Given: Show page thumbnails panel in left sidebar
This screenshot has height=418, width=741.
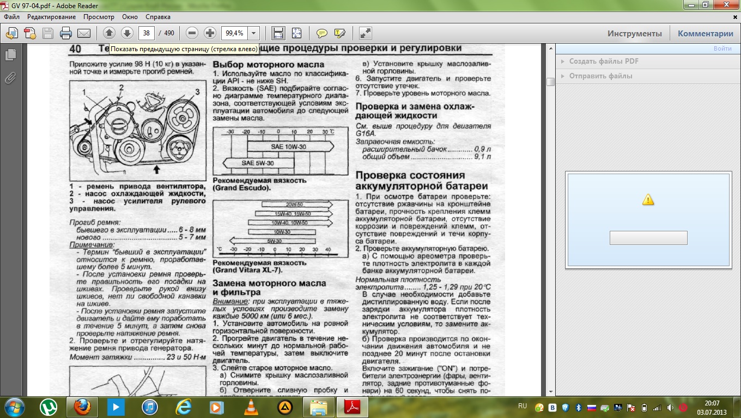Looking at the screenshot, I should click(x=10, y=54).
